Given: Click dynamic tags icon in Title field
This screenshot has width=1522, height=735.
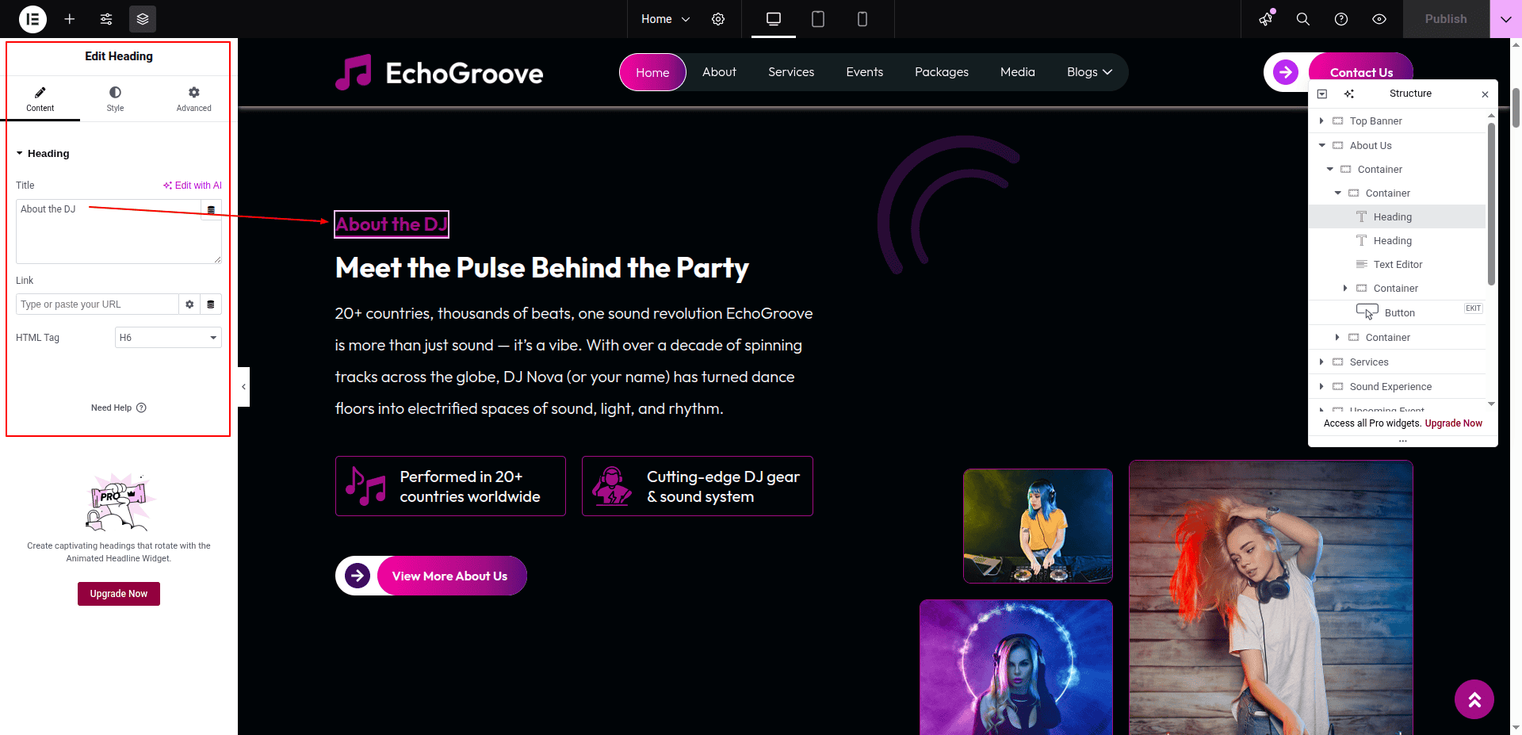Looking at the screenshot, I should [x=211, y=210].
